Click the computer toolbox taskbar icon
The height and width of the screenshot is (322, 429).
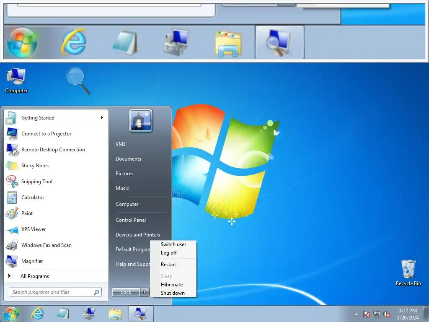pyautogui.click(x=89, y=314)
